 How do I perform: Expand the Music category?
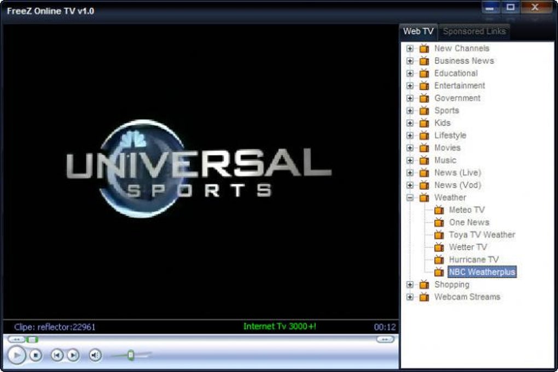(x=410, y=160)
